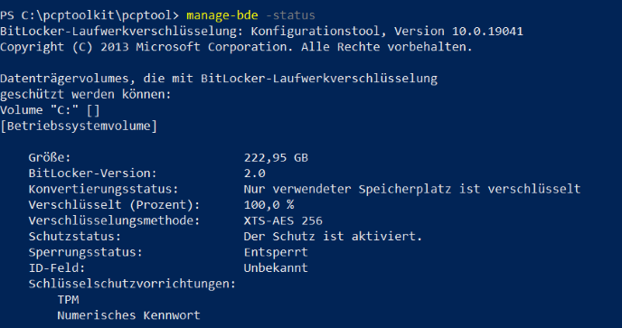Click Der Schutz ist aktiviert text

(334, 237)
